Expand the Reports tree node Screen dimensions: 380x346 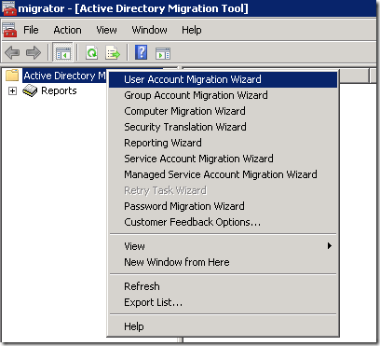click(12, 90)
